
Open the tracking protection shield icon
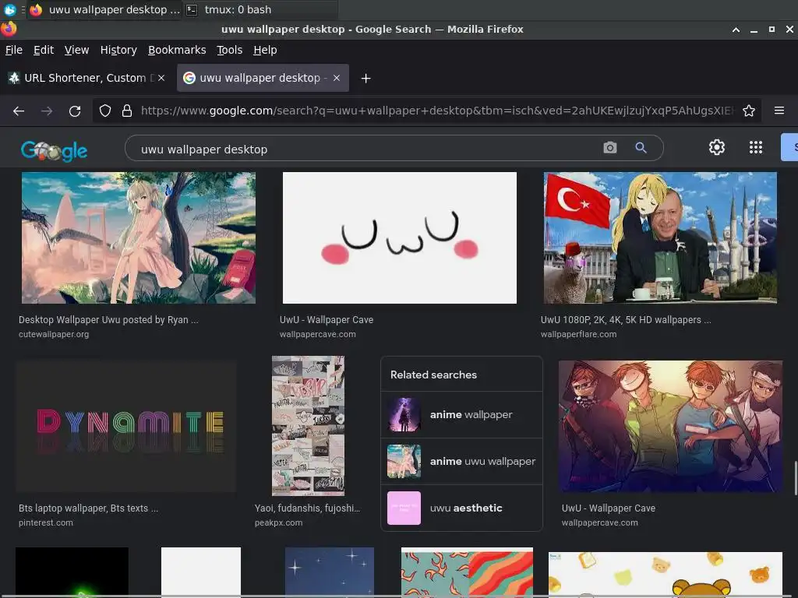105,111
